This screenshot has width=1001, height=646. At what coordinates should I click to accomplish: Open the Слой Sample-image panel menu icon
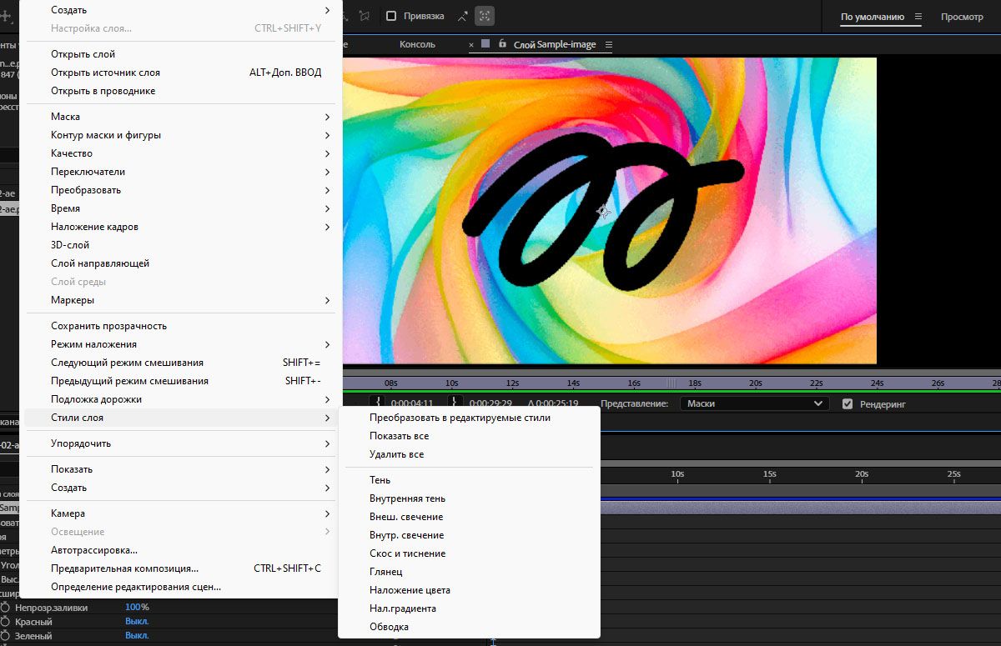pos(608,44)
